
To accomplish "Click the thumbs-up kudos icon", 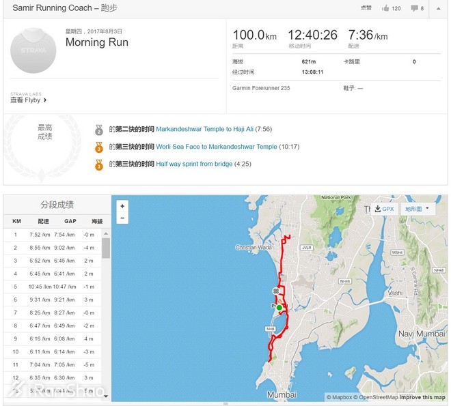I will (x=386, y=8).
